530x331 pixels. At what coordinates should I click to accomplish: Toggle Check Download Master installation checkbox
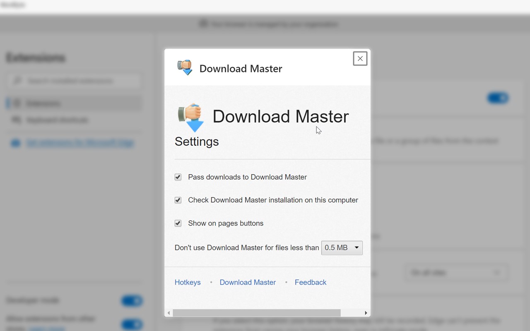(x=178, y=200)
